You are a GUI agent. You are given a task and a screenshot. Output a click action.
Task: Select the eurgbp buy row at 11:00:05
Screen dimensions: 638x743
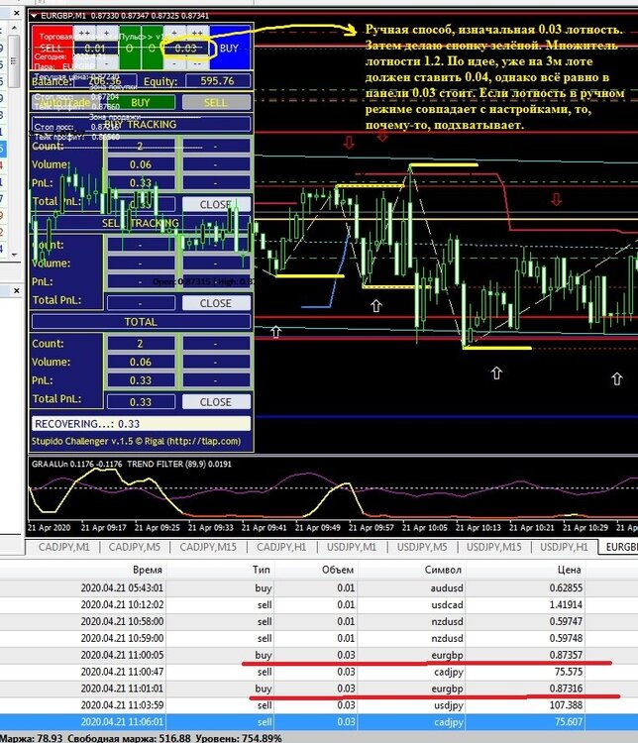click(x=319, y=655)
